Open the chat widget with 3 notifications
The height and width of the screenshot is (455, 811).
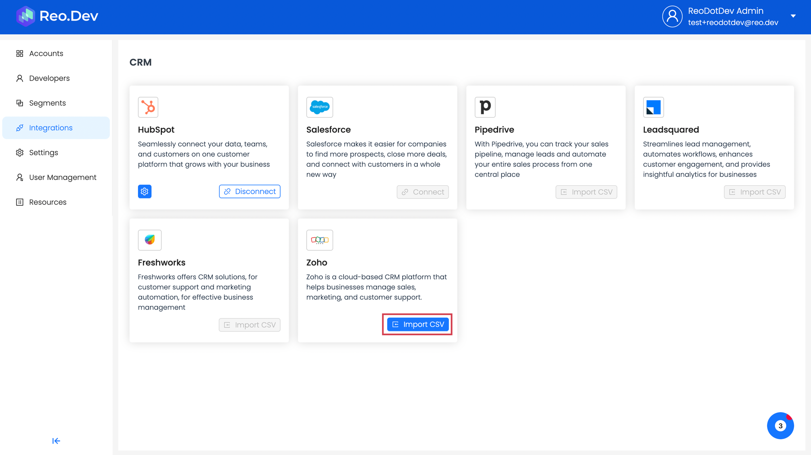tap(780, 426)
